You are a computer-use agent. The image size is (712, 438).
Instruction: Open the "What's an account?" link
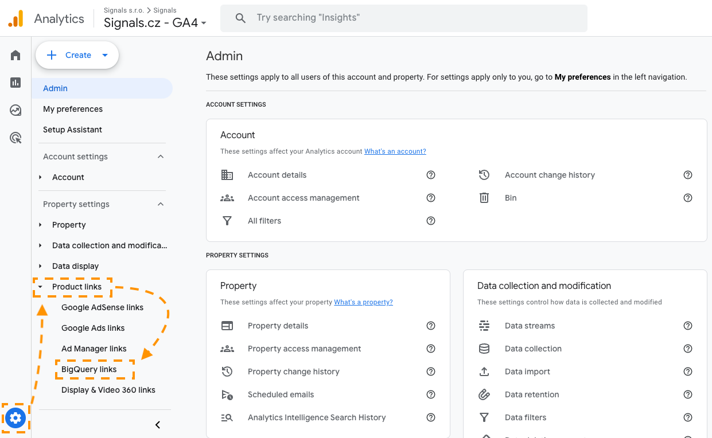point(395,151)
